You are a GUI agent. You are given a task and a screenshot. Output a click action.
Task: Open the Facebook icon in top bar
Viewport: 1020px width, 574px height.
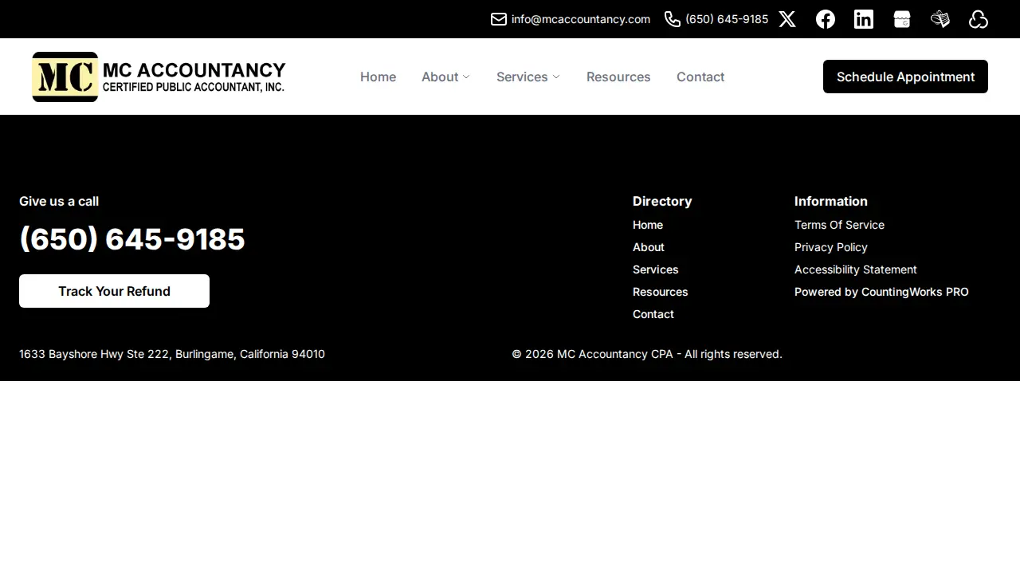click(826, 19)
